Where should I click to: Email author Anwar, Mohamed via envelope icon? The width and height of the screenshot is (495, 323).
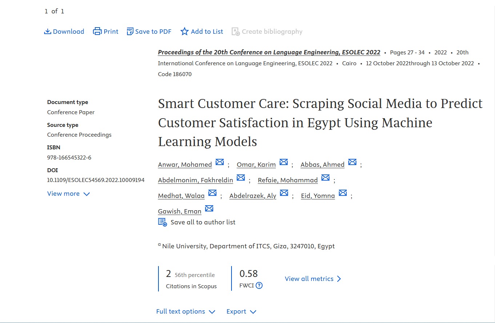coord(220,162)
